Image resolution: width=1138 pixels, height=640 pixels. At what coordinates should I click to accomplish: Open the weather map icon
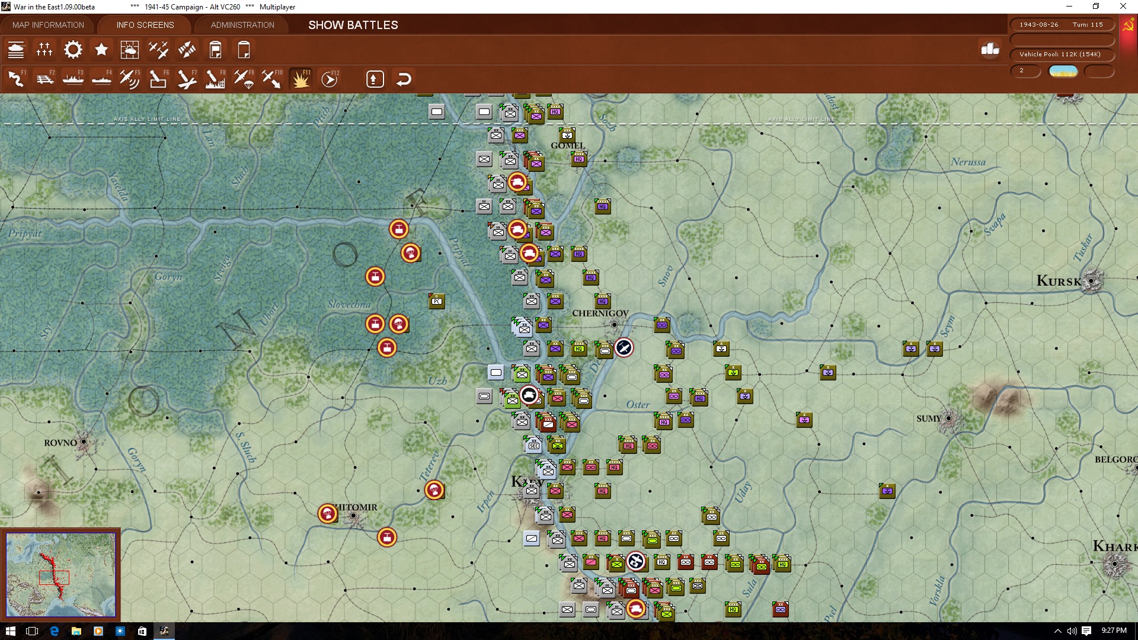tap(130, 50)
